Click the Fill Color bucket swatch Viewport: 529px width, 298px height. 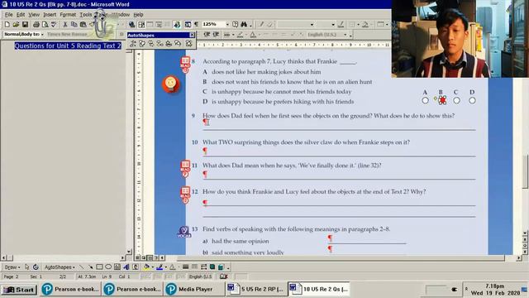coord(146,267)
